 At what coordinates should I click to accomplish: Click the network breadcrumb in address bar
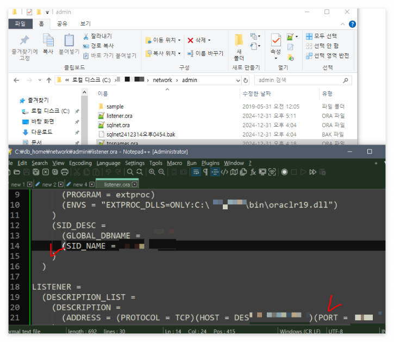click(162, 80)
